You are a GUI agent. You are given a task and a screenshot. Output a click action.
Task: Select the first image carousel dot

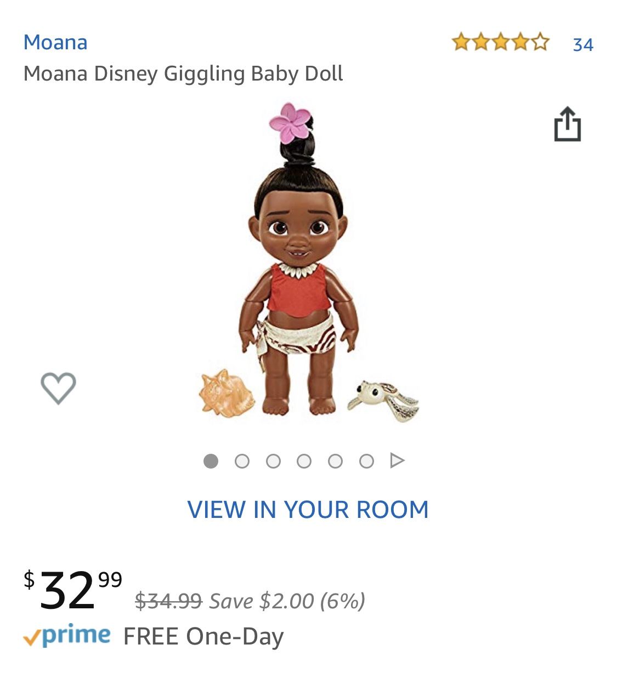point(211,461)
